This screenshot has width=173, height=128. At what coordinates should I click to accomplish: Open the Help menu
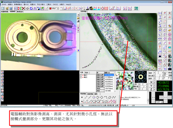point(68,5)
